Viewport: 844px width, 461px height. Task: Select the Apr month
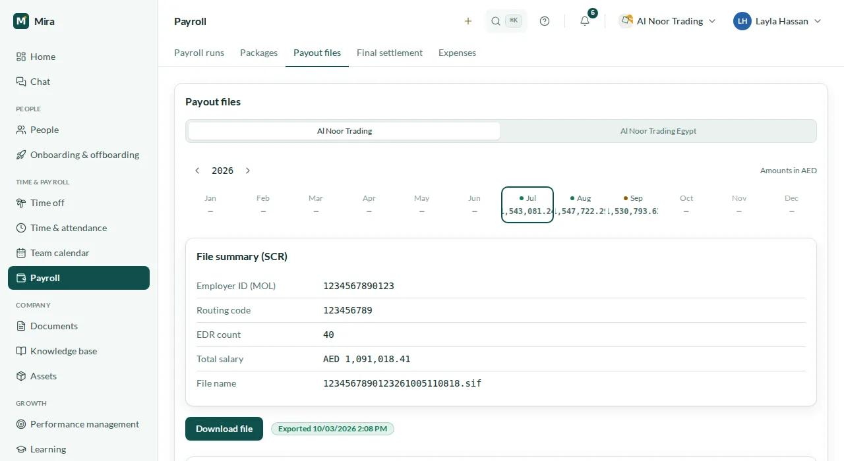369,205
